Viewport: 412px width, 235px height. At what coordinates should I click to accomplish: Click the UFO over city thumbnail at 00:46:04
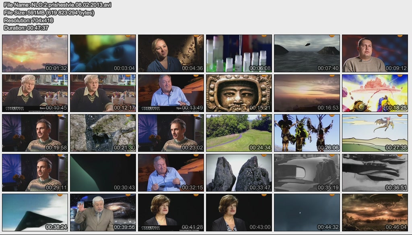(375, 213)
